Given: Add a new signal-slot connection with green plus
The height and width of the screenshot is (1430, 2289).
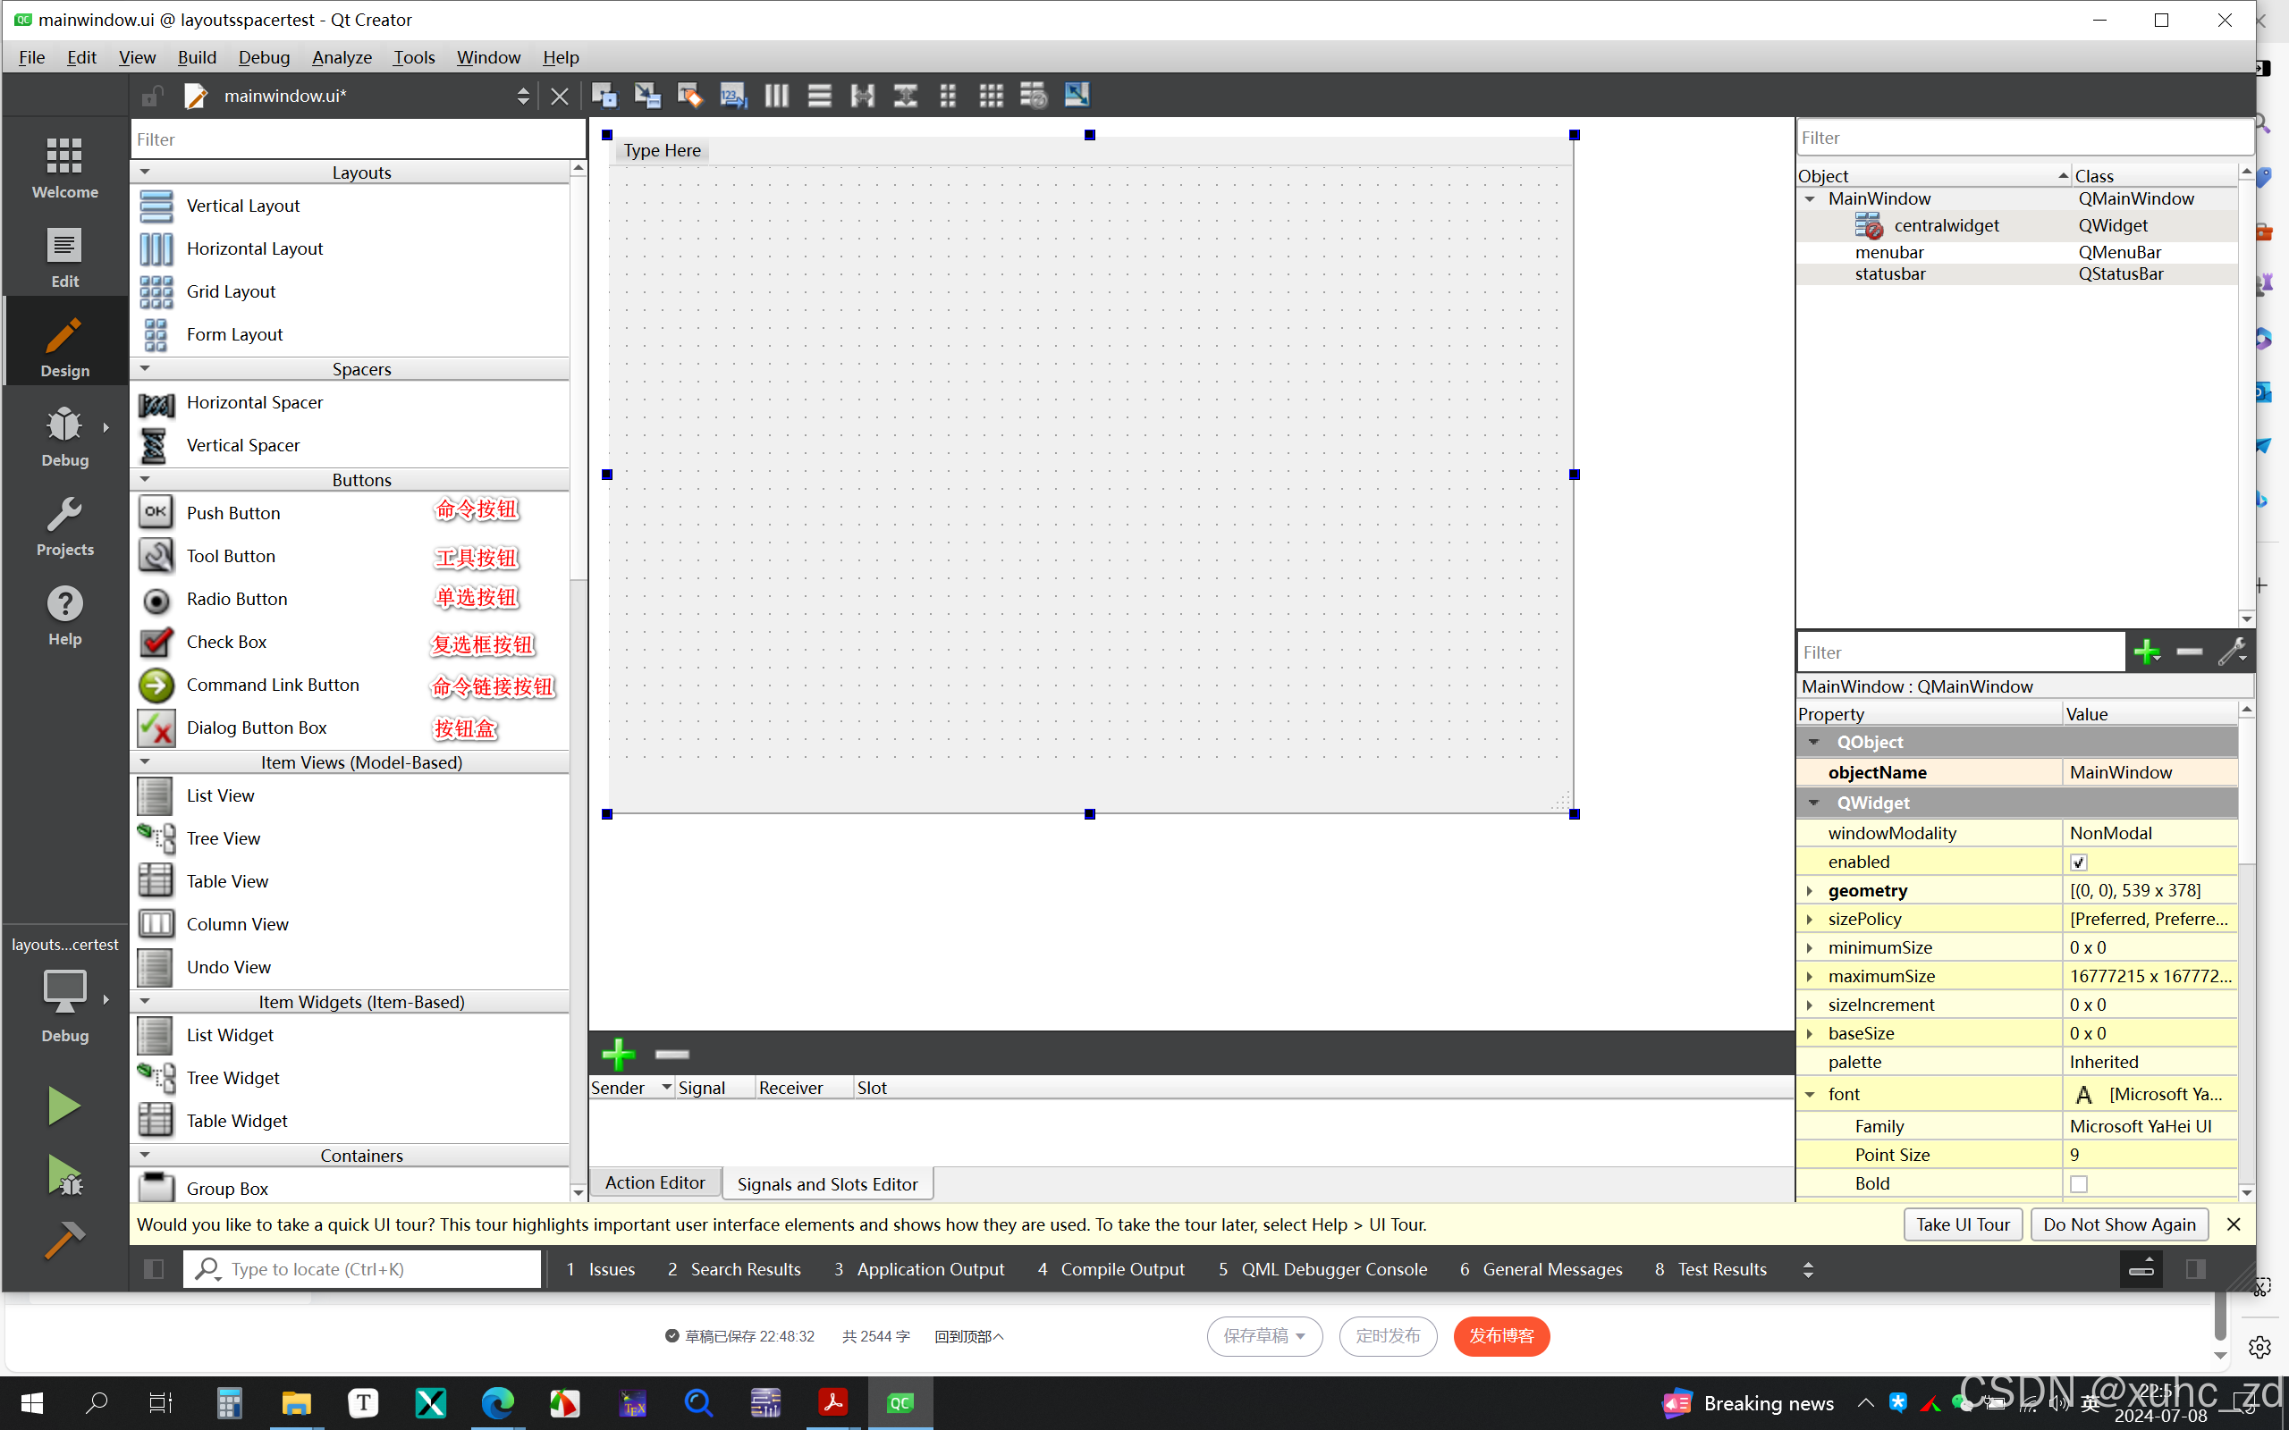Looking at the screenshot, I should (618, 1054).
